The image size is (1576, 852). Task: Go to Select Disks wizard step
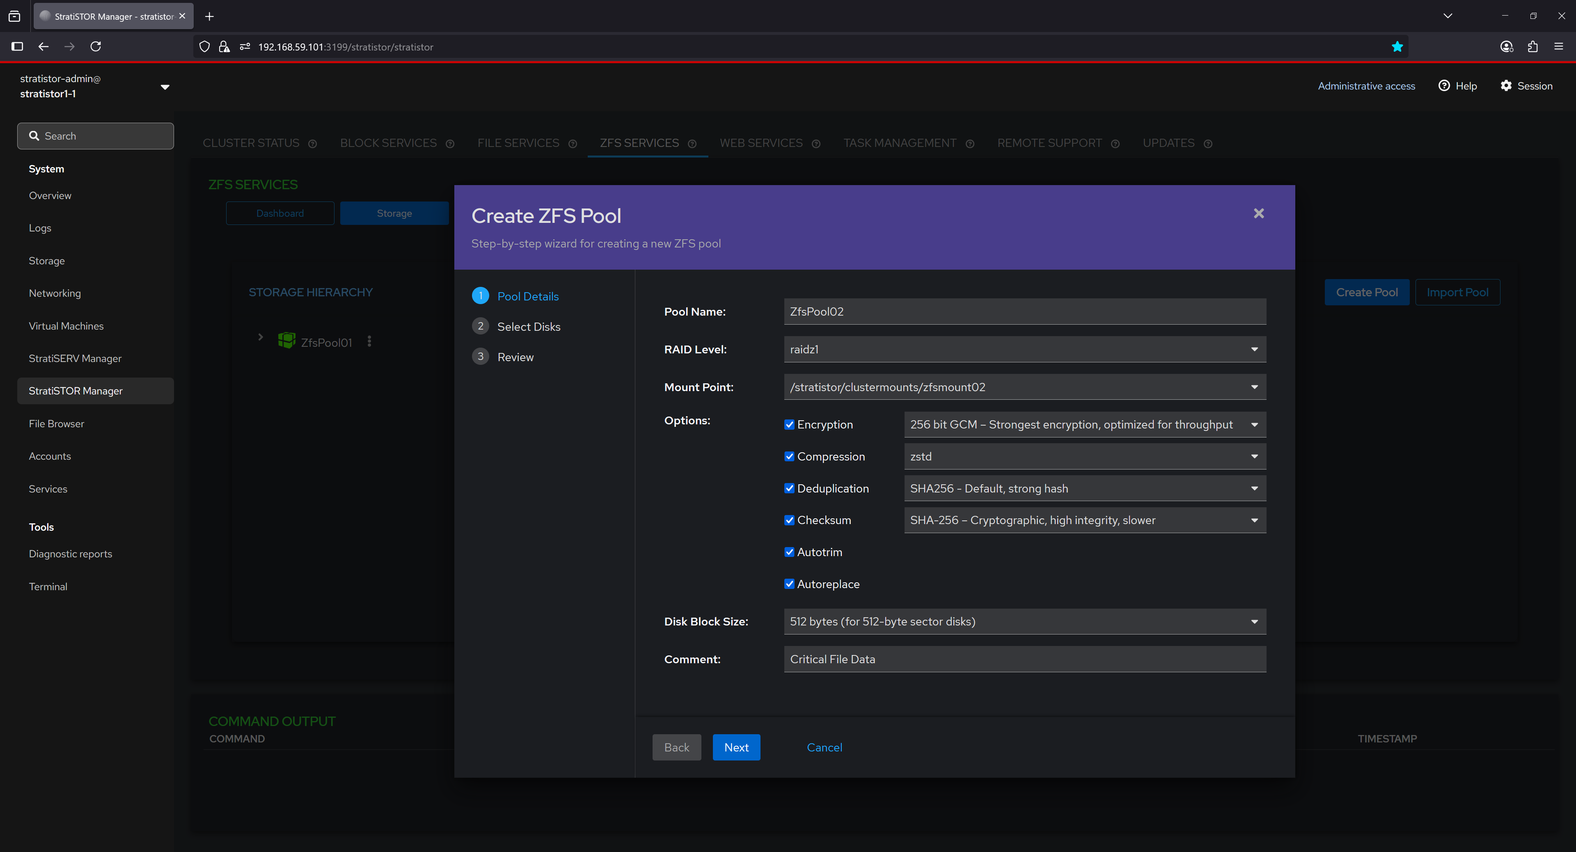[x=528, y=327]
